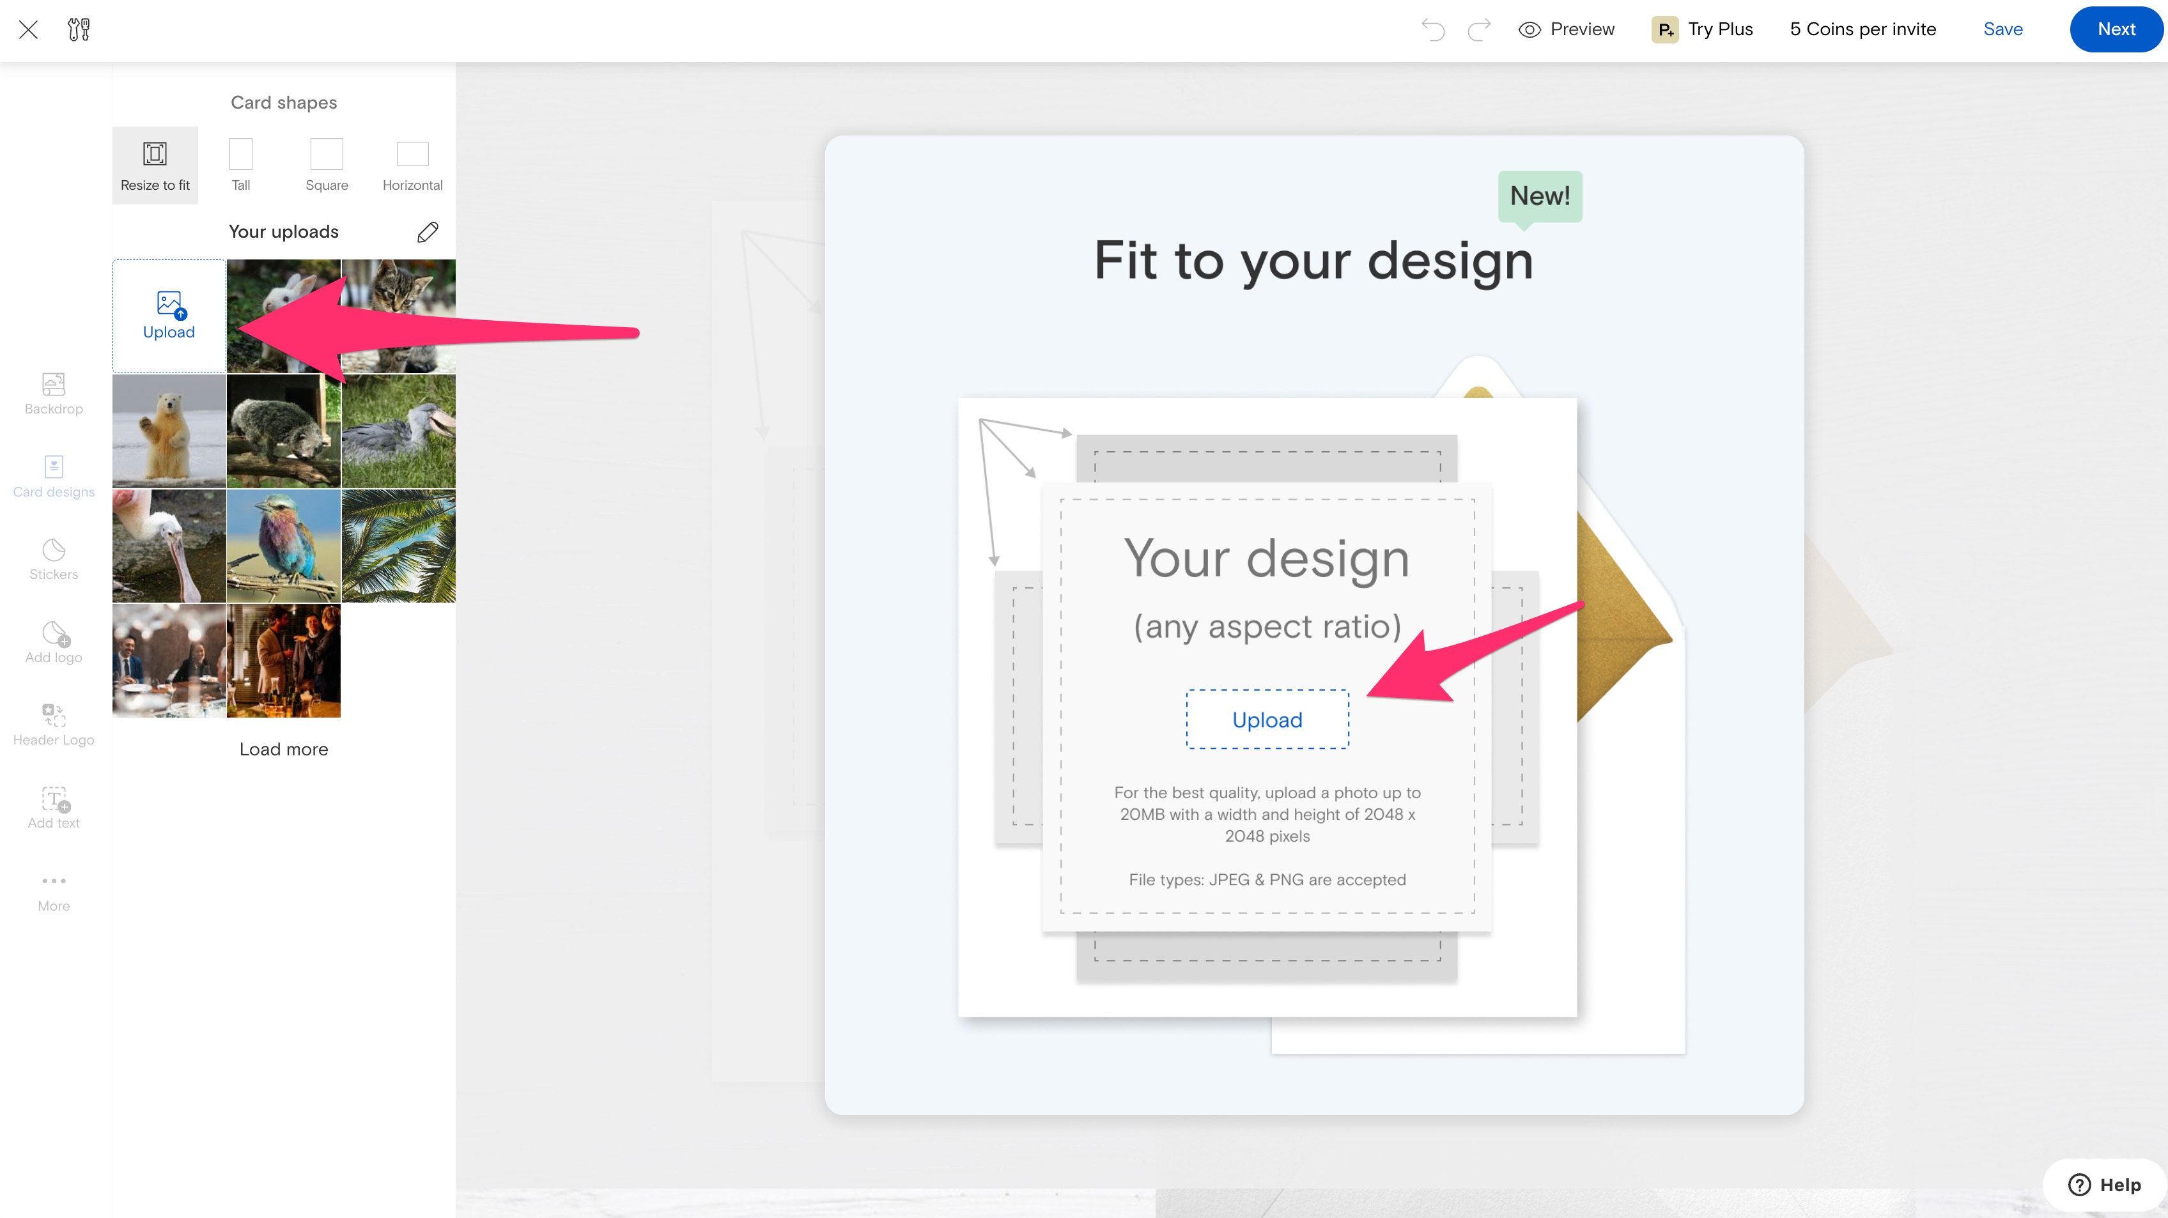This screenshot has width=2168, height=1218.
Task: Open the Card designs panel
Action: pyautogui.click(x=53, y=477)
